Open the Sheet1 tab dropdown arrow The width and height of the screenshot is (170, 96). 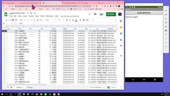pyautogui.click(x=23, y=87)
